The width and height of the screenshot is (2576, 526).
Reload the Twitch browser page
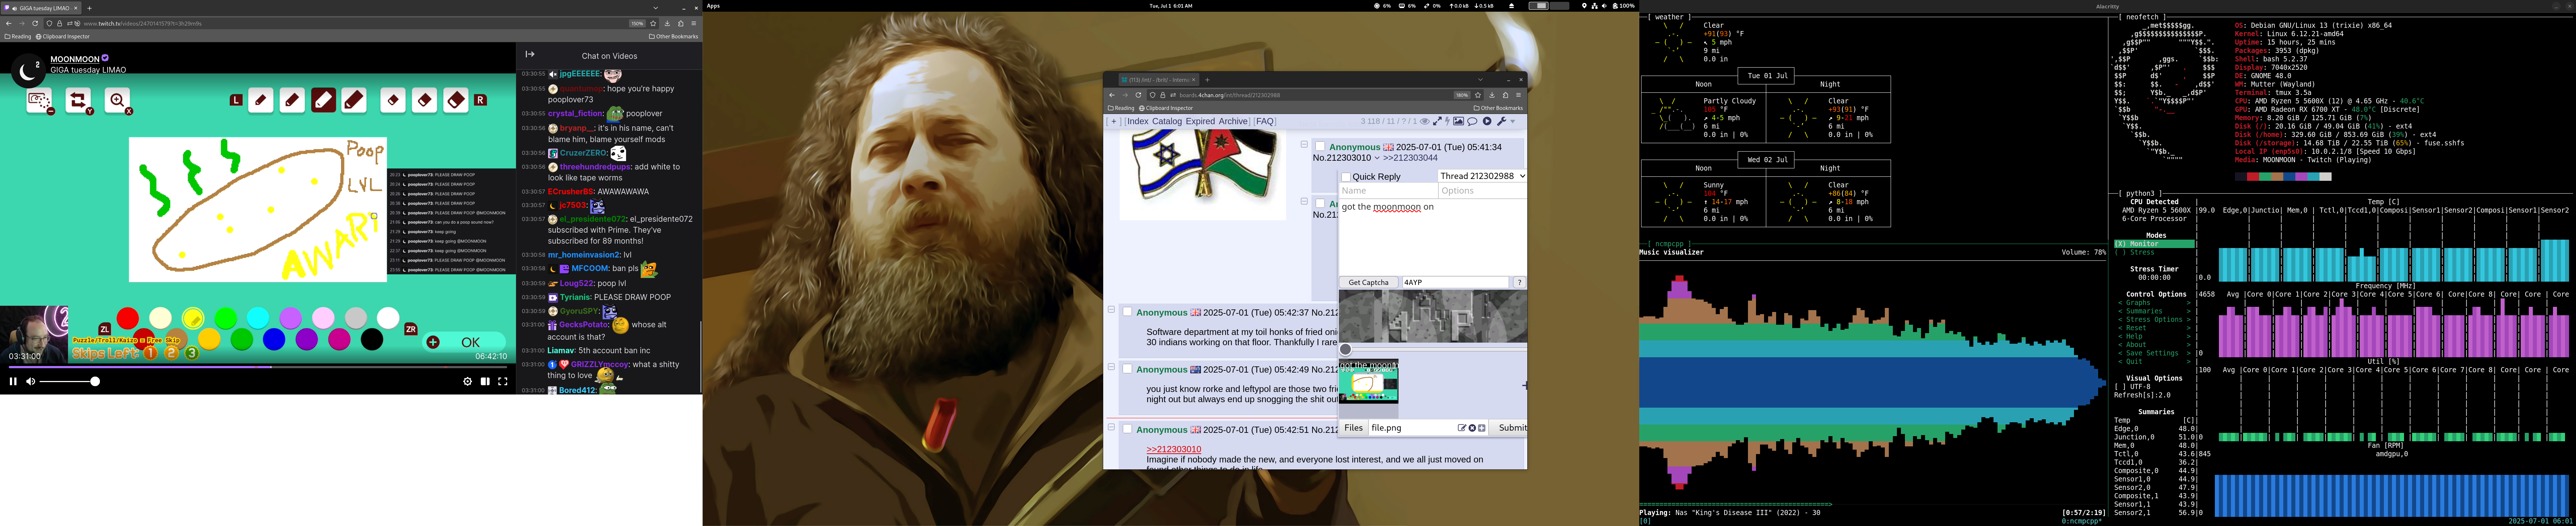[x=35, y=23]
